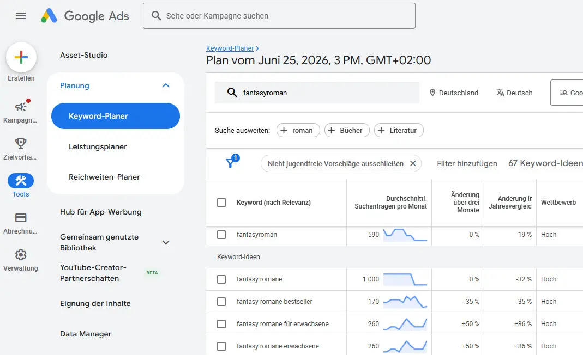Screen dimensions: 583x355
Task: Click the Änderung im Jahresvergleich header
Action: pos(510,203)
